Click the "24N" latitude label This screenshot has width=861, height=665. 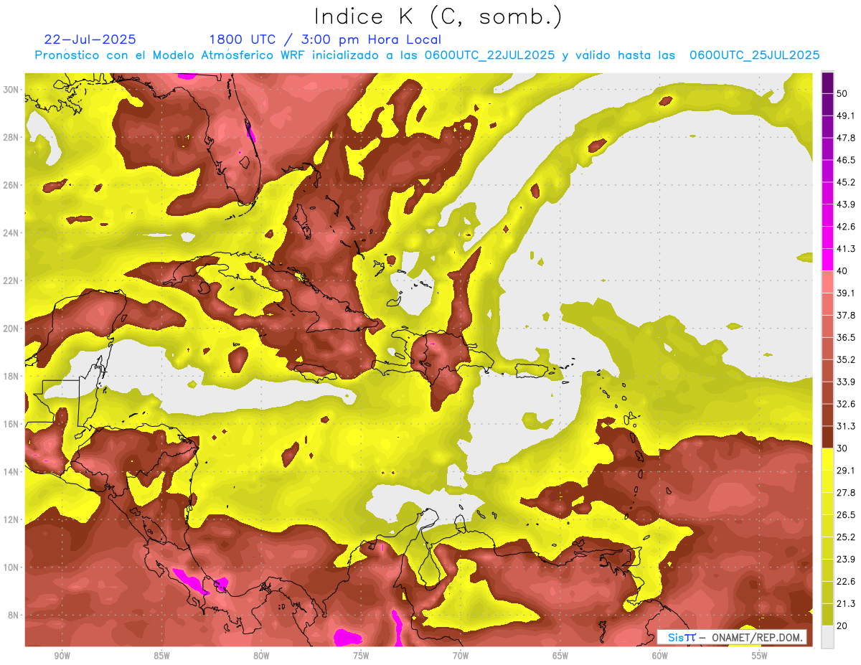point(11,233)
